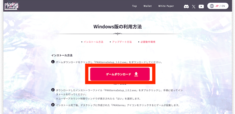Screen dimensions: 235x114
Task: Open the White Paper menu item
Action: click(x=166, y=6)
